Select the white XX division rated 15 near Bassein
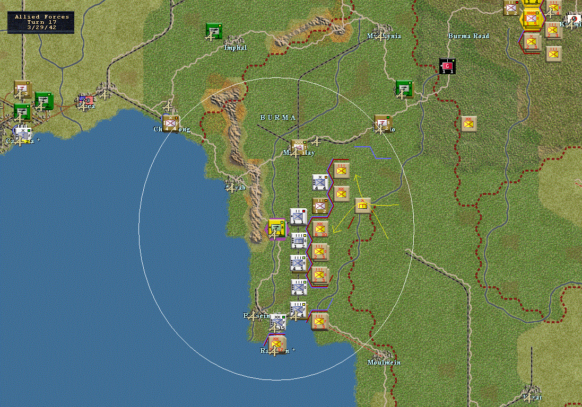This screenshot has height=407, width=582. tap(277, 322)
